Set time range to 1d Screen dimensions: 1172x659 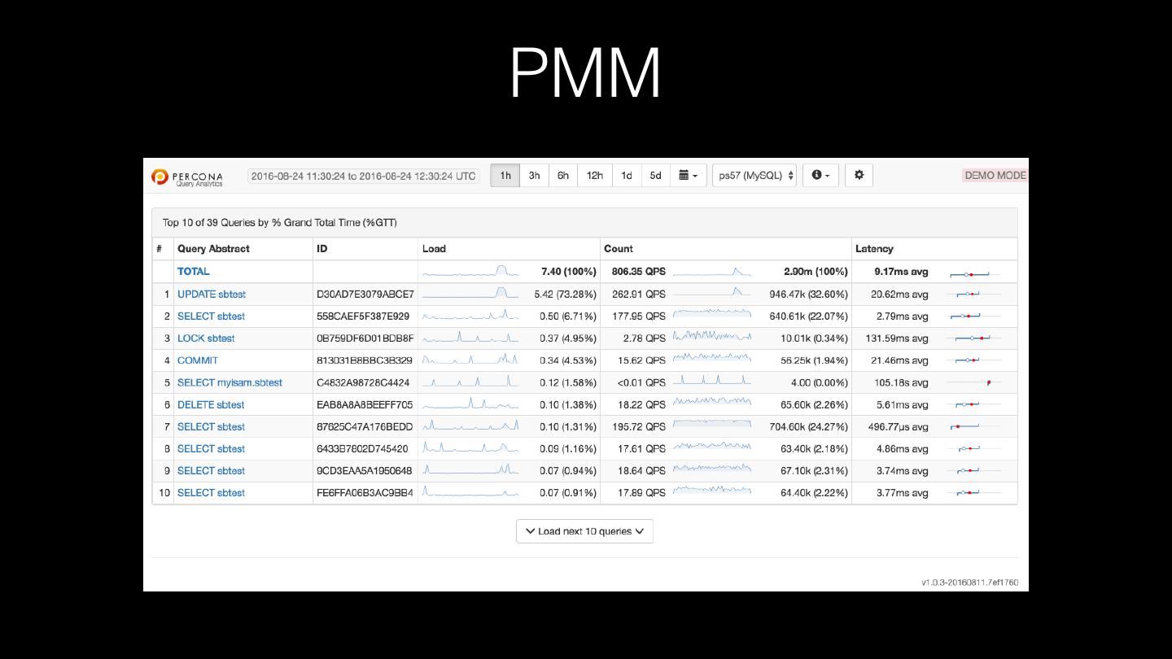coord(627,175)
